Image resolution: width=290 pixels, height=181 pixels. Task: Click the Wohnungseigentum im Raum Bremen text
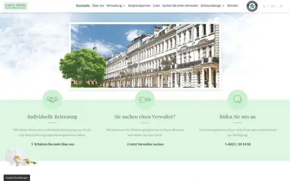[145, 132]
